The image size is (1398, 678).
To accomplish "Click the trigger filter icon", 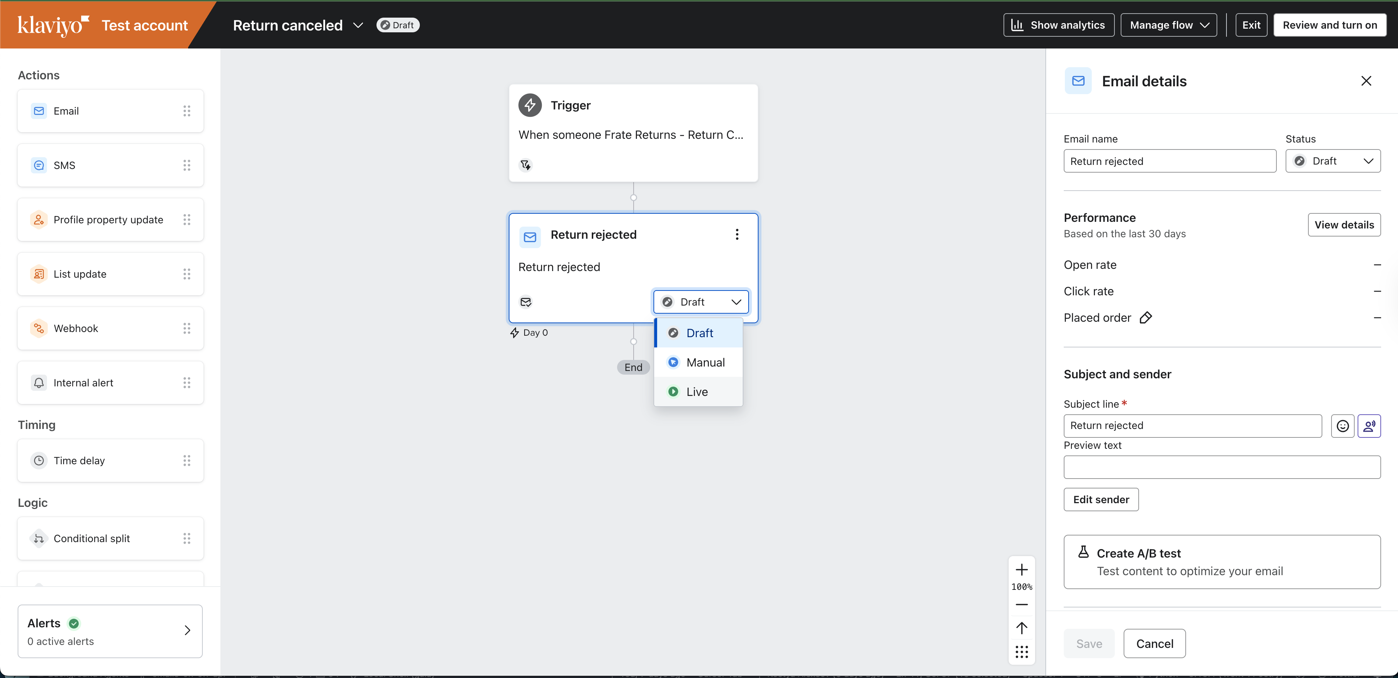I will [525, 165].
